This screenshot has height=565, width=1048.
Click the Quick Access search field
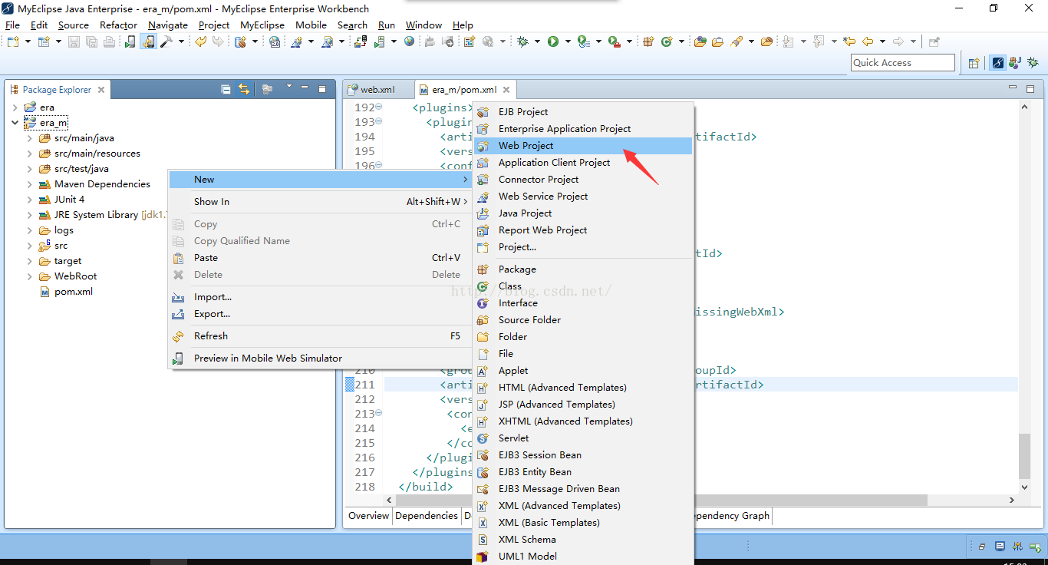tap(902, 63)
